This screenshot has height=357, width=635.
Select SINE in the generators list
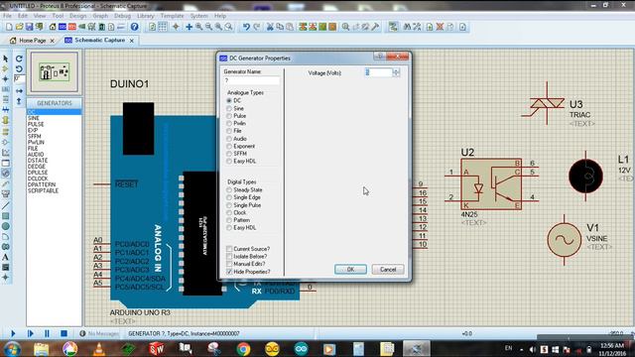(34, 118)
